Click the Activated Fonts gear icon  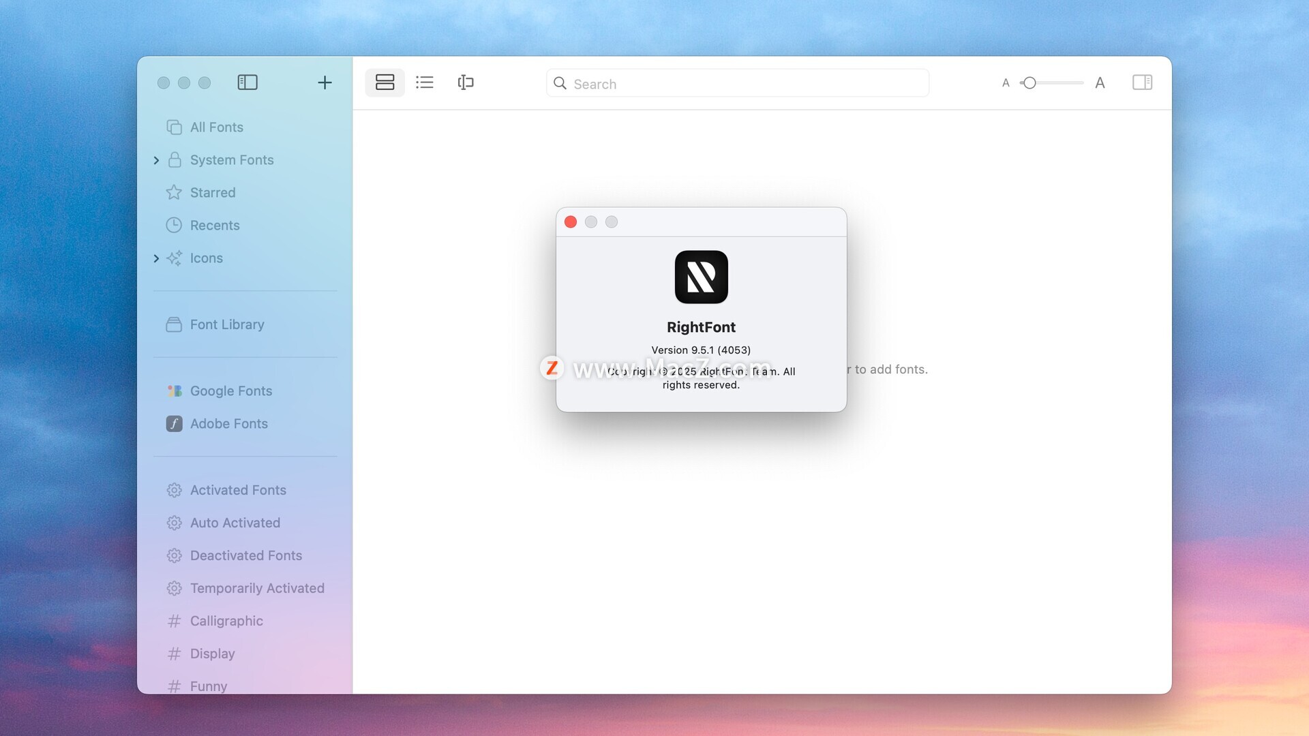(174, 490)
